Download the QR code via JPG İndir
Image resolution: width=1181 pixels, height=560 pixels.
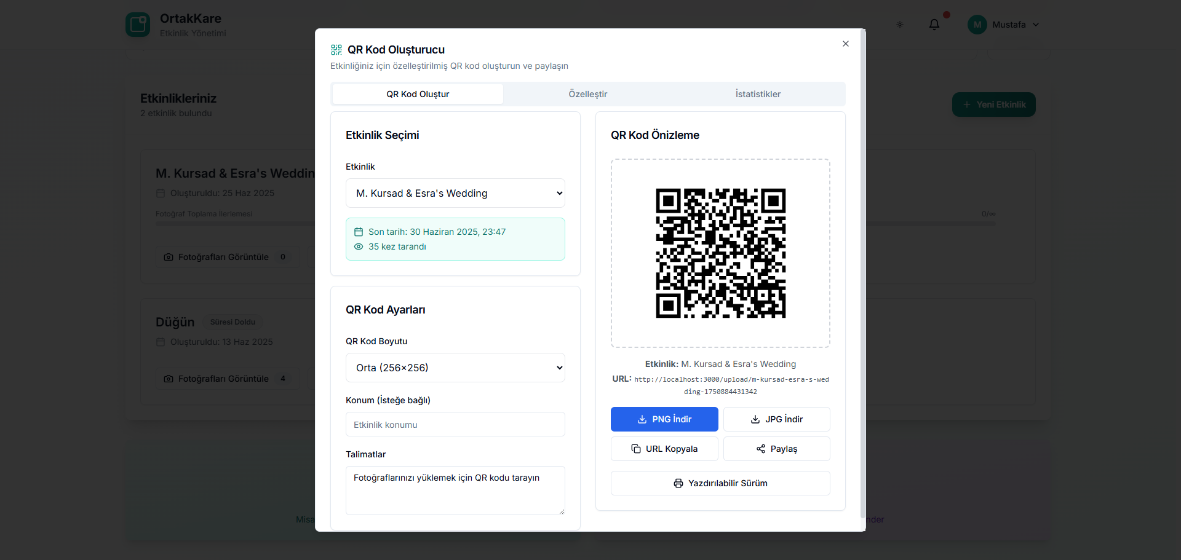pos(777,419)
